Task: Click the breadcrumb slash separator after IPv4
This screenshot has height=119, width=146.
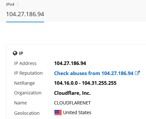Action: tap(18, 5)
